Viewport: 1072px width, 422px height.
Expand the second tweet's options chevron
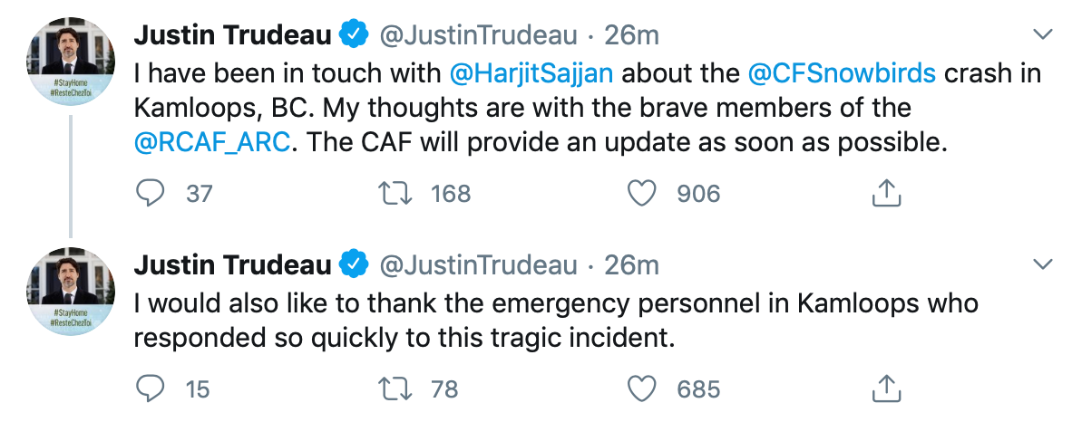click(x=1044, y=264)
